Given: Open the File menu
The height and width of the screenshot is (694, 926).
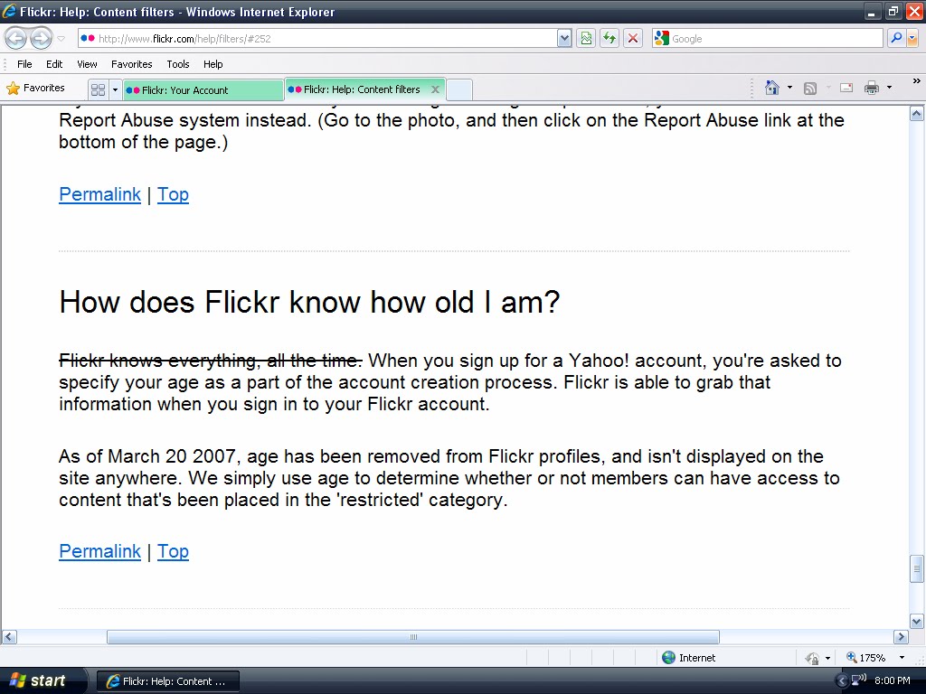Looking at the screenshot, I should pos(24,64).
